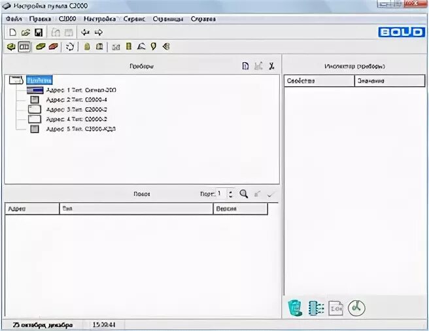The height and width of the screenshot is (331, 429).
Task: Click the port number input field
Action: coord(222,194)
